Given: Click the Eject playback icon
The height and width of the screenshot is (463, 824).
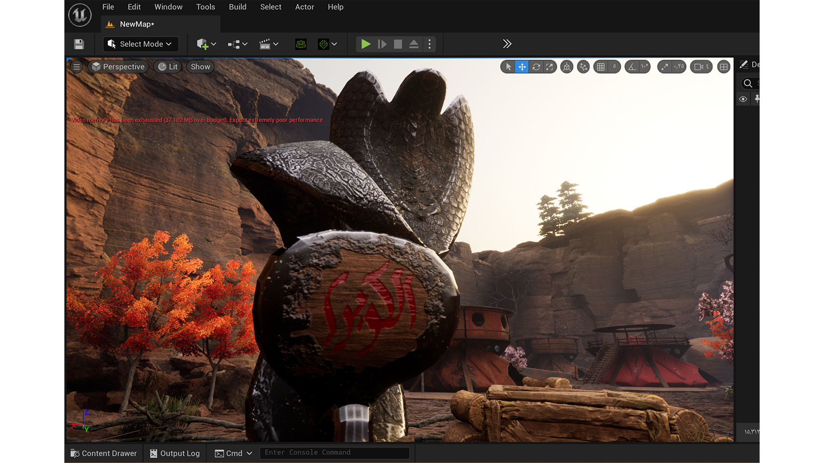Looking at the screenshot, I should 413,44.
